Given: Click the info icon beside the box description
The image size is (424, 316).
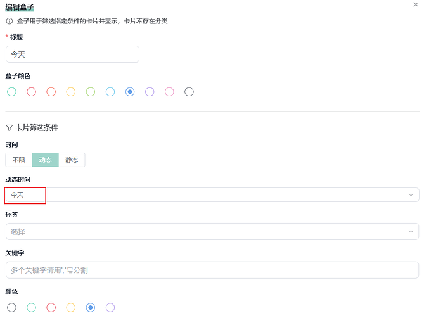Looking at the screenshot, I should pyautogui.click(x=10, y=21).
